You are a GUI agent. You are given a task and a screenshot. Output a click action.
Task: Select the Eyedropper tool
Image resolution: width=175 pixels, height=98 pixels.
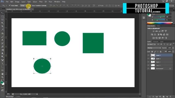coord(2,30)
